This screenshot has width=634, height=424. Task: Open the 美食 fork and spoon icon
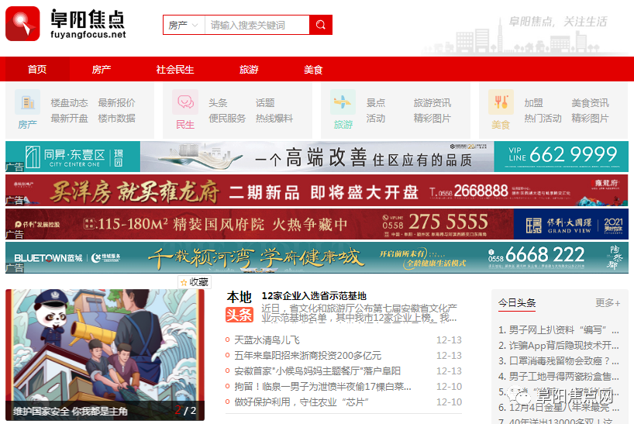pos(501,102)
